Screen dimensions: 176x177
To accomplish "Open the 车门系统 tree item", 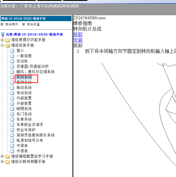I will 24,114.
